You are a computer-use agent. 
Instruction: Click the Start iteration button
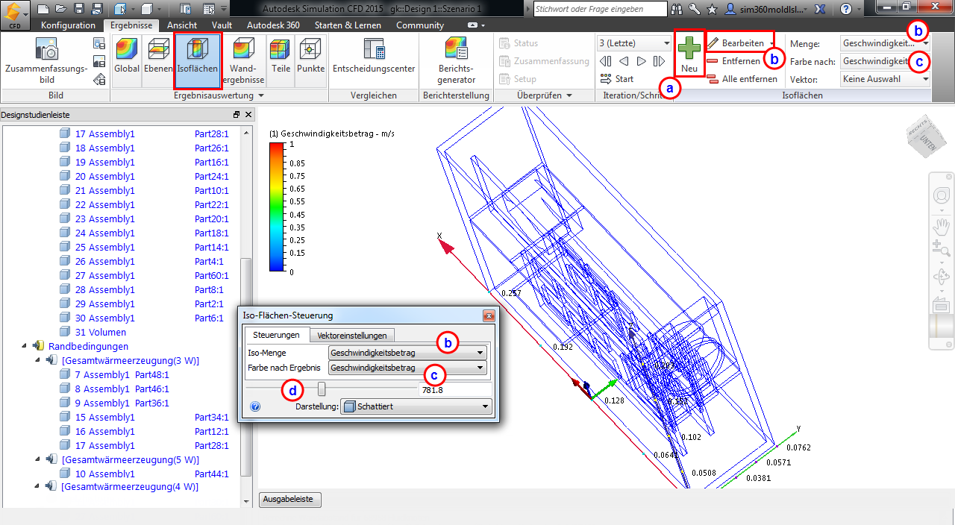617,79
